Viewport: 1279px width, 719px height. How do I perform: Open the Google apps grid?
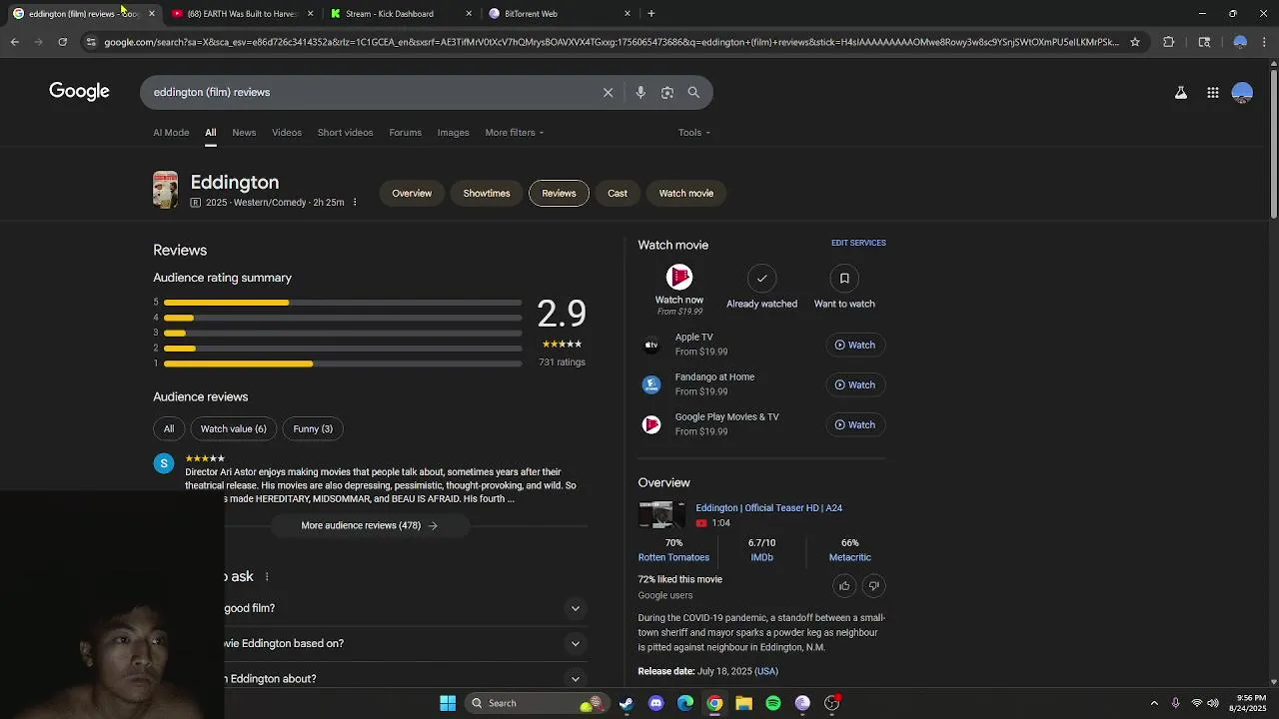[x=1212, y=92]
